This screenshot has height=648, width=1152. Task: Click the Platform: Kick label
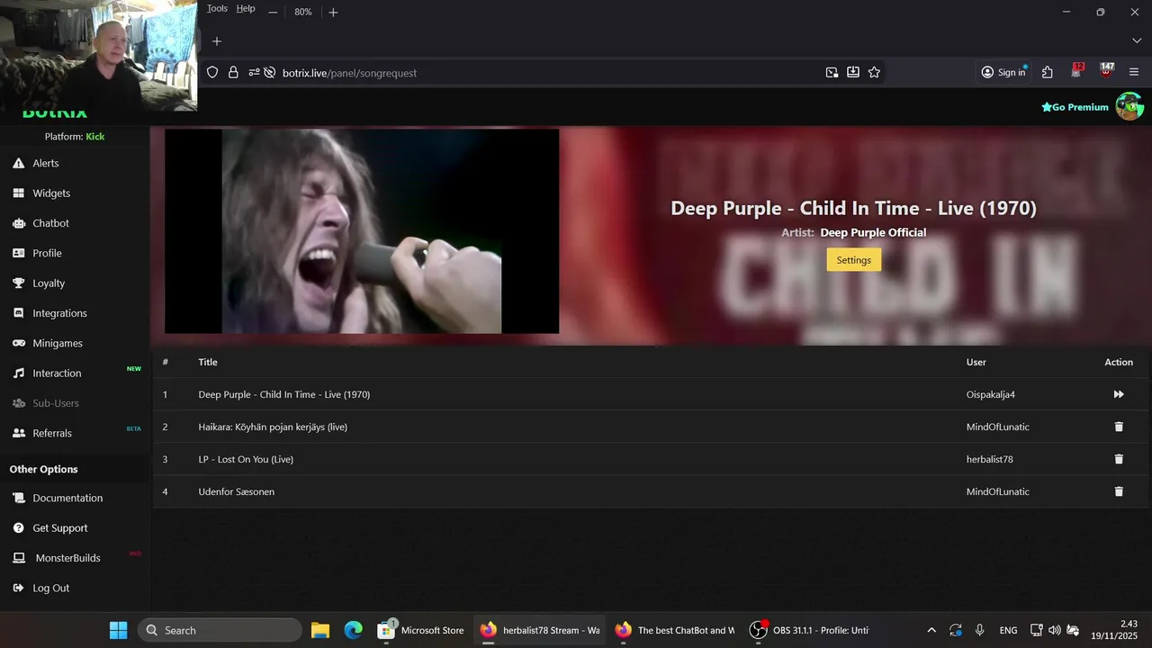click(75, 136)
